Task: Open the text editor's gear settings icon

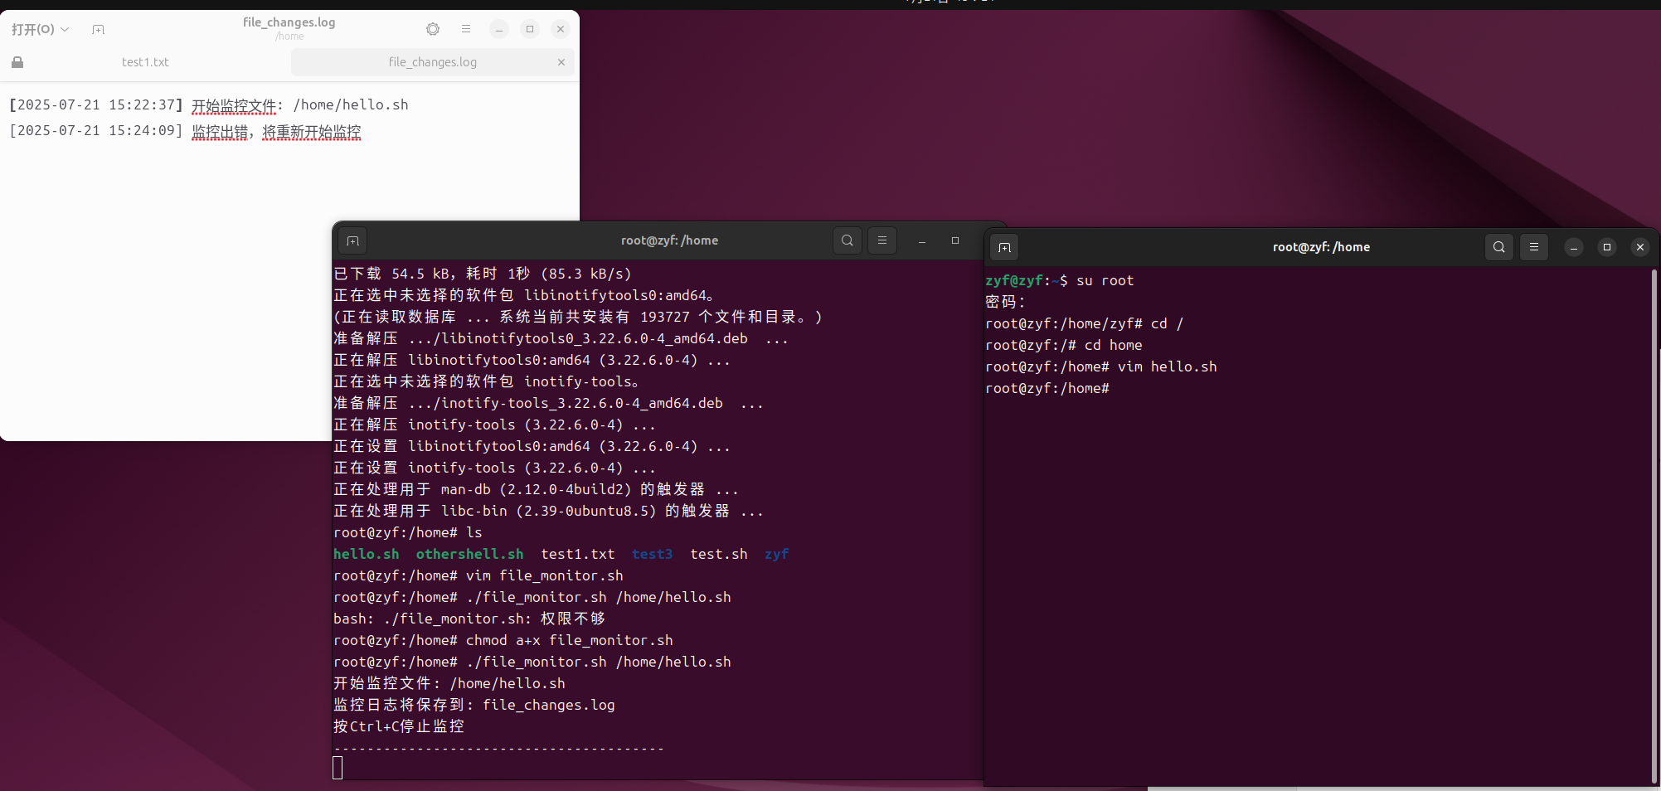Action: (x=433, y=29)
